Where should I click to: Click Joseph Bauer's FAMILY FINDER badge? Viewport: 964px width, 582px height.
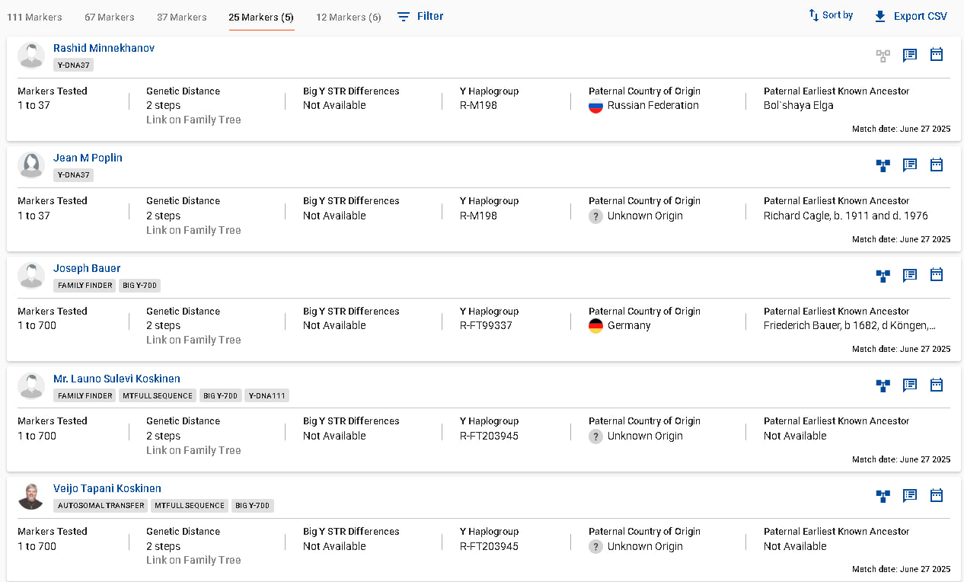pos(85,286)
